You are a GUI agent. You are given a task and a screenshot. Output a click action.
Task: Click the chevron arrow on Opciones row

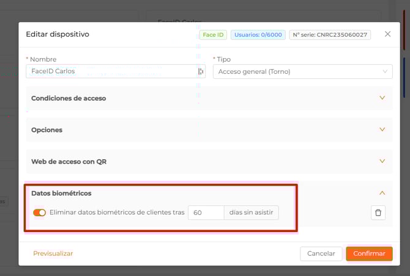(382, 129)
